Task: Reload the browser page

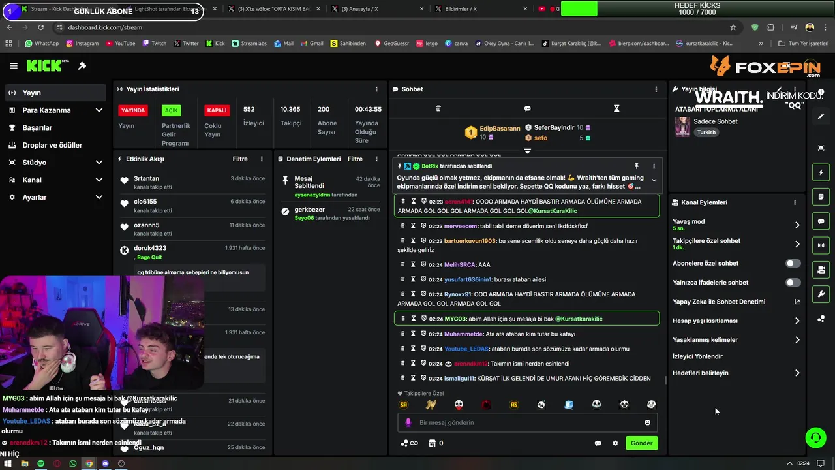Action: pyautogui.click(x=40, y=27)
